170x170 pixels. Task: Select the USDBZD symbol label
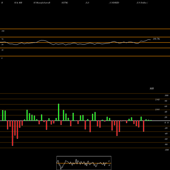pyautogui.click(x=115, y=3)
